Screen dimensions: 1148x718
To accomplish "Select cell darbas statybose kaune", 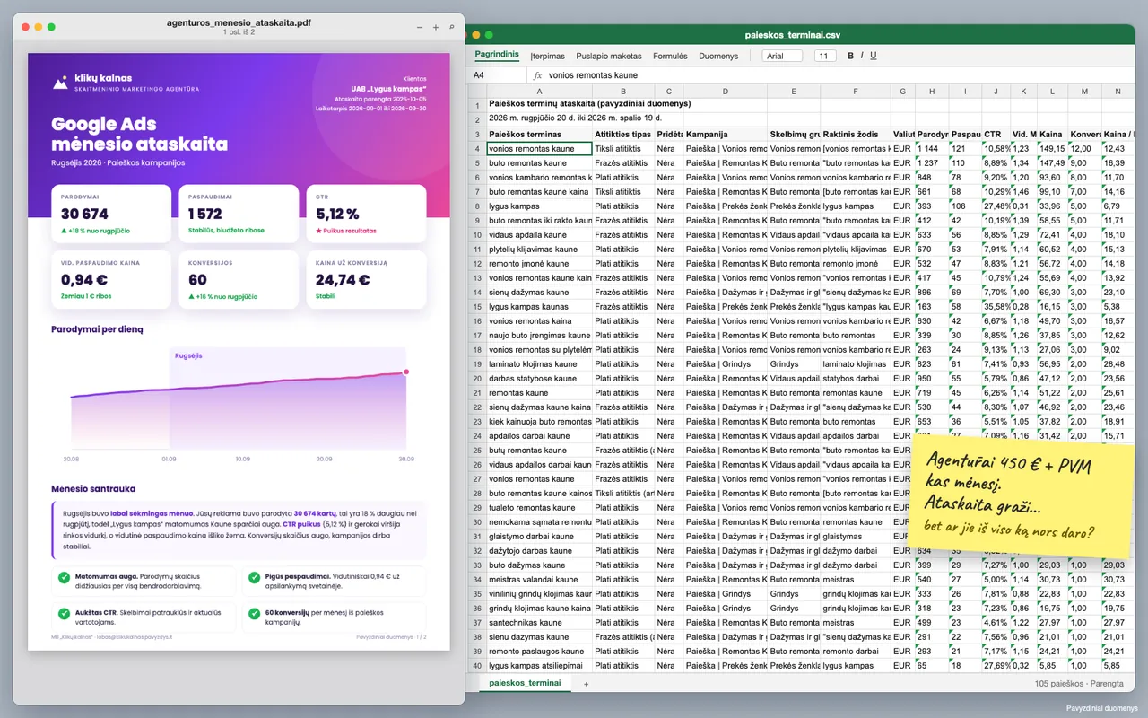I will [x=539, y=379].
